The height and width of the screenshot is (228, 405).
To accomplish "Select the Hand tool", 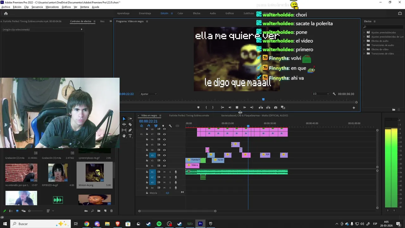I will tap(124, 136).
